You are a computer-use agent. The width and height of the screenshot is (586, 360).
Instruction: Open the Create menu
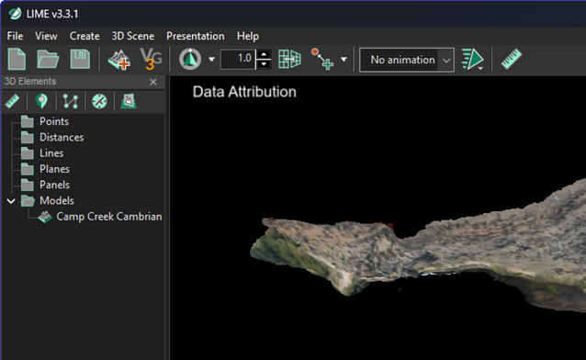click(x=85, y=36)
